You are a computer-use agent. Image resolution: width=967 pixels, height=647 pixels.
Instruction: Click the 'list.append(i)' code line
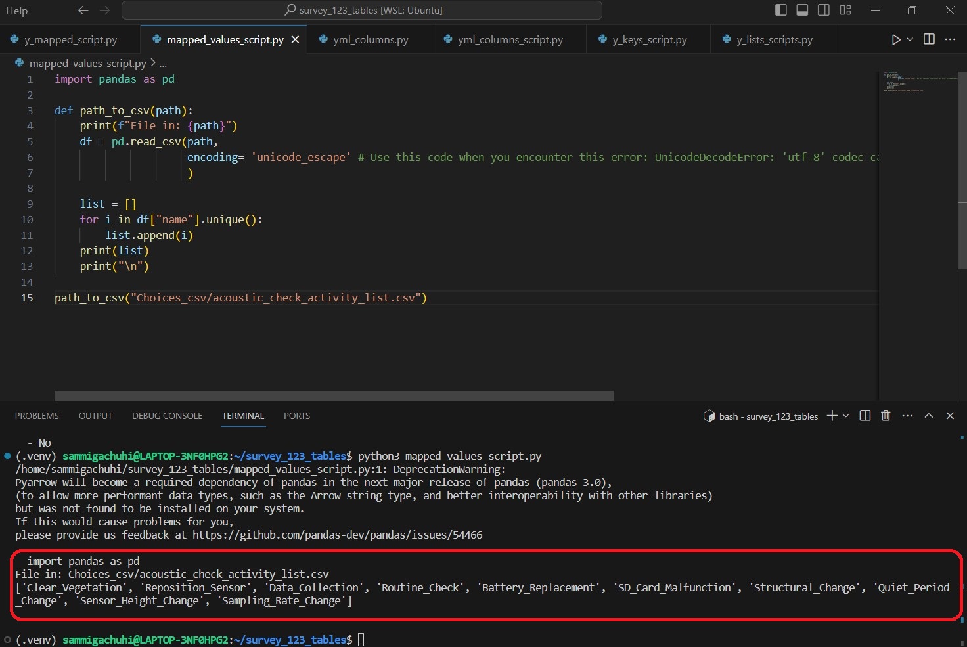pyautogui.click(x=149, y=235)
